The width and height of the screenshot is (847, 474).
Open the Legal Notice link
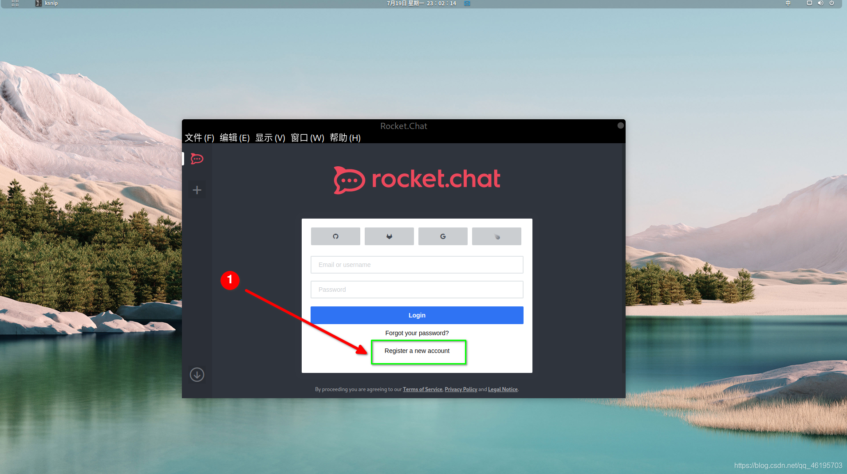[503, 389]
